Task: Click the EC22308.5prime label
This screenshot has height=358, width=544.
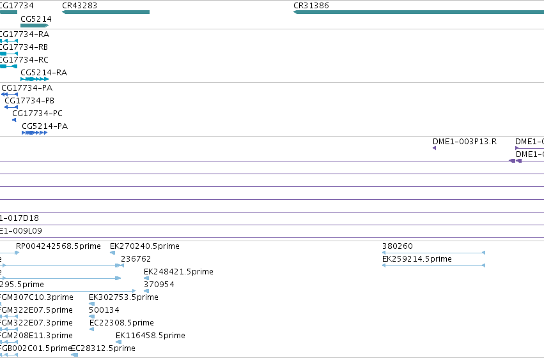Action: tap(121, 323)
